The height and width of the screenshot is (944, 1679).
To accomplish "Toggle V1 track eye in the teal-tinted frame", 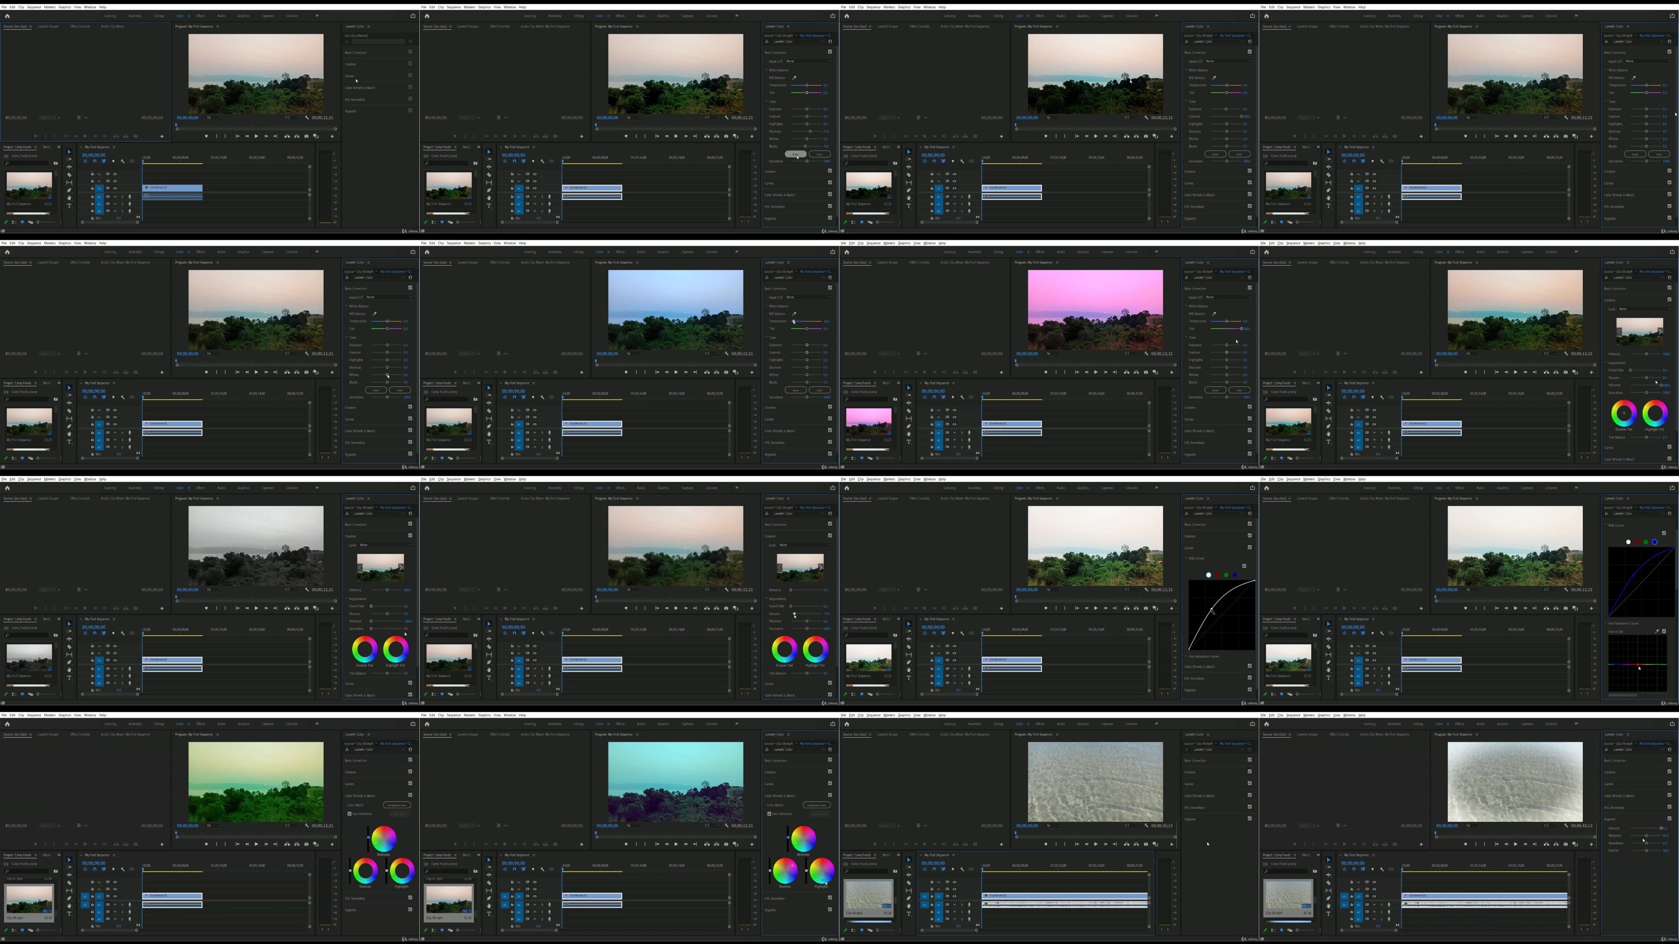I will point(535,897).
